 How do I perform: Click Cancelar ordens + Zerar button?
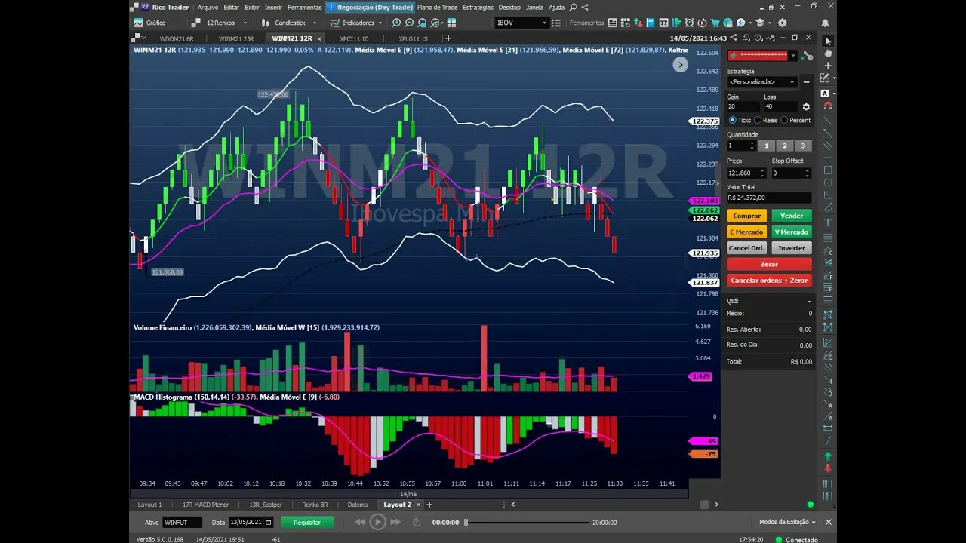click(x=769, y=280)
